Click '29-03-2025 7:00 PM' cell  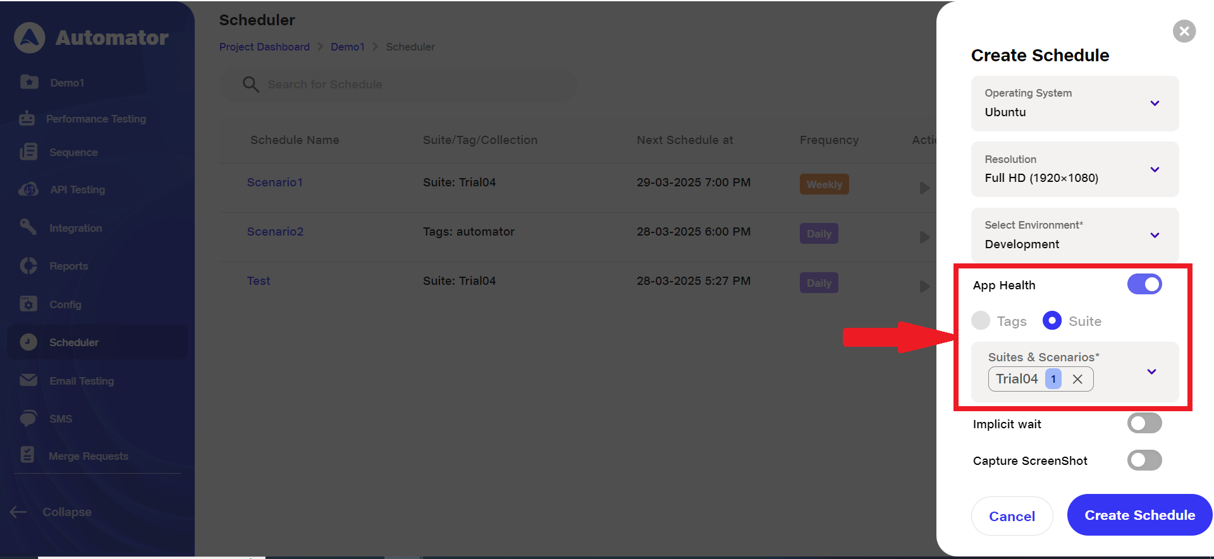click(694, 182)
